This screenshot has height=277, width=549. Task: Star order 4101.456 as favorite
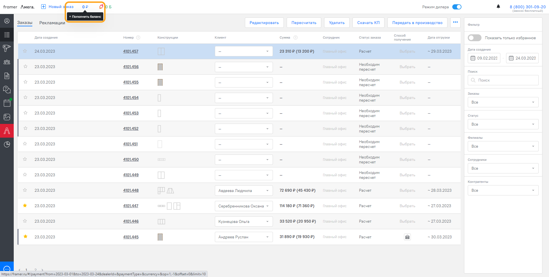[x=25, y=66]
